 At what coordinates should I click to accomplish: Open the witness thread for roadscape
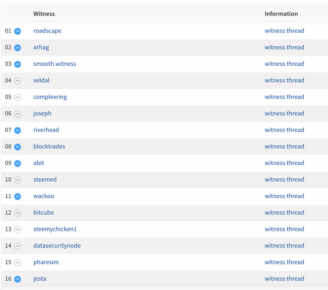284,31
